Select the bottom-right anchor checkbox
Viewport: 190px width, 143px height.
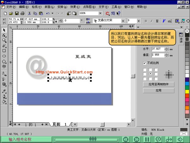tap(156, 79)
